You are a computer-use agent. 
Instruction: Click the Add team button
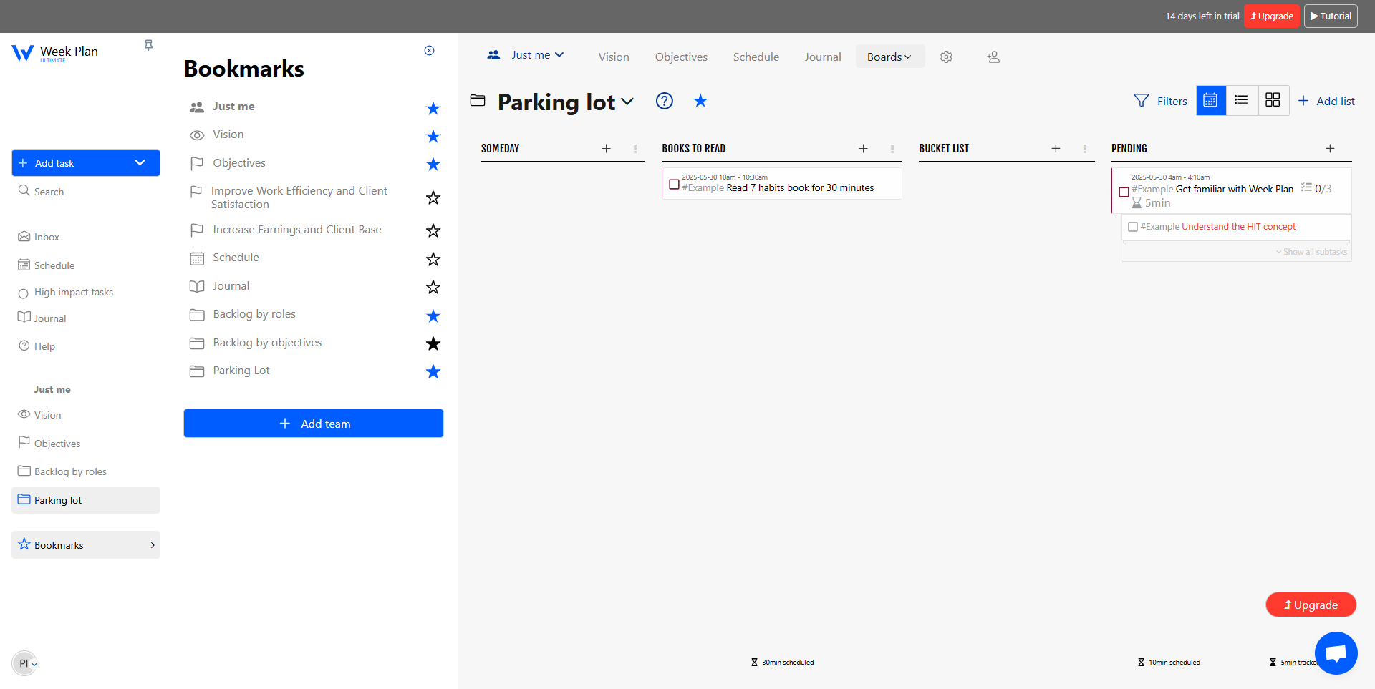point(314,424)
